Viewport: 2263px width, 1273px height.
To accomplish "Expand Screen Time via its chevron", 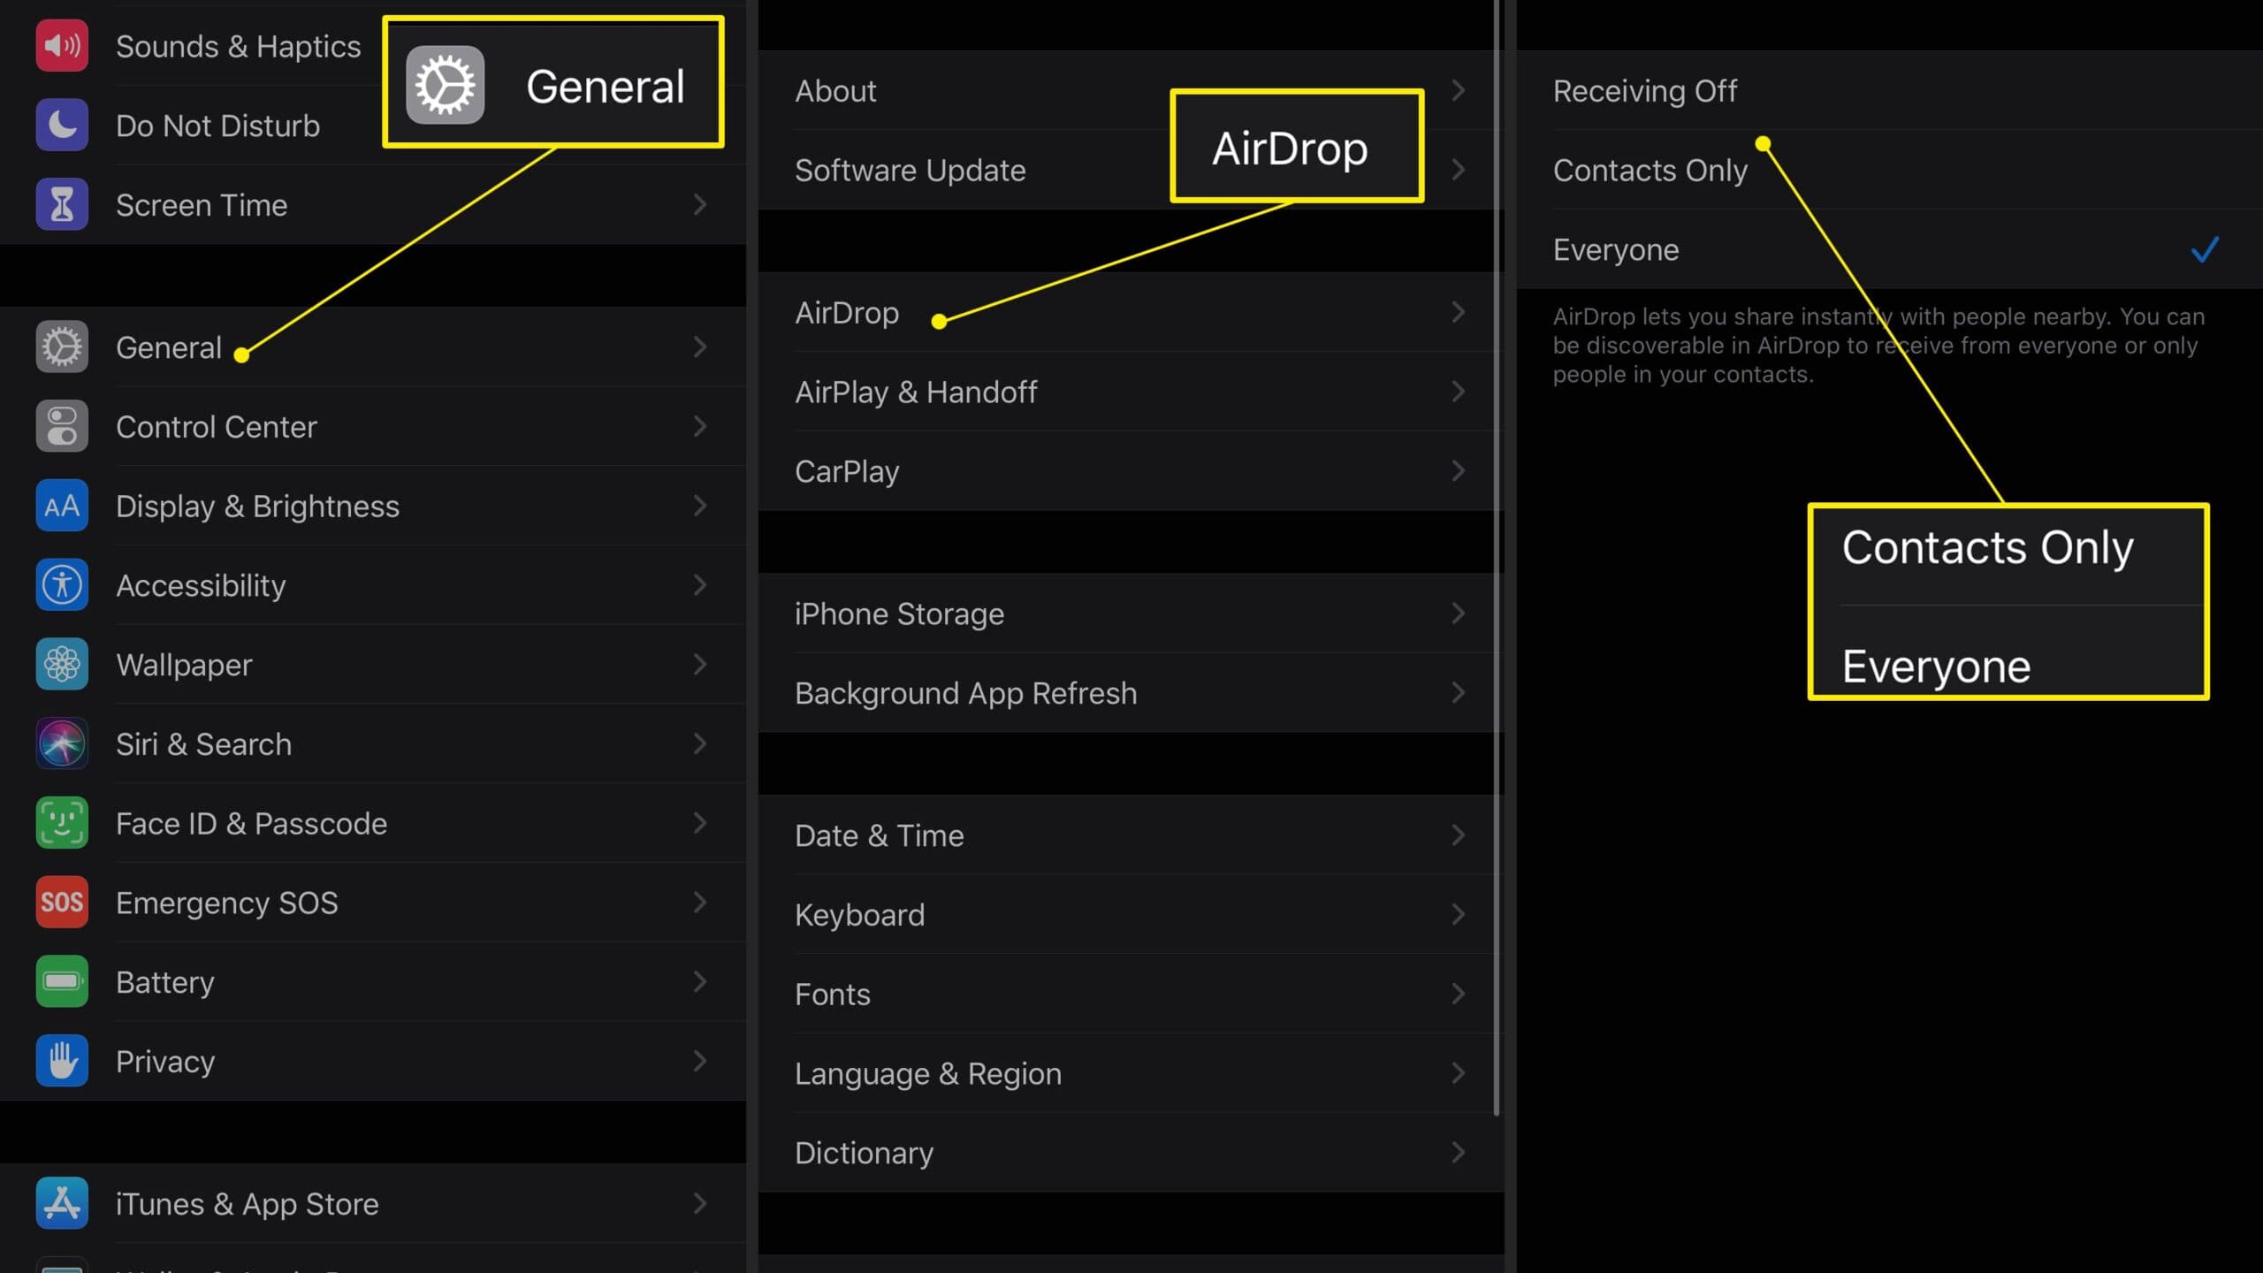I will (x=700, y=205).
